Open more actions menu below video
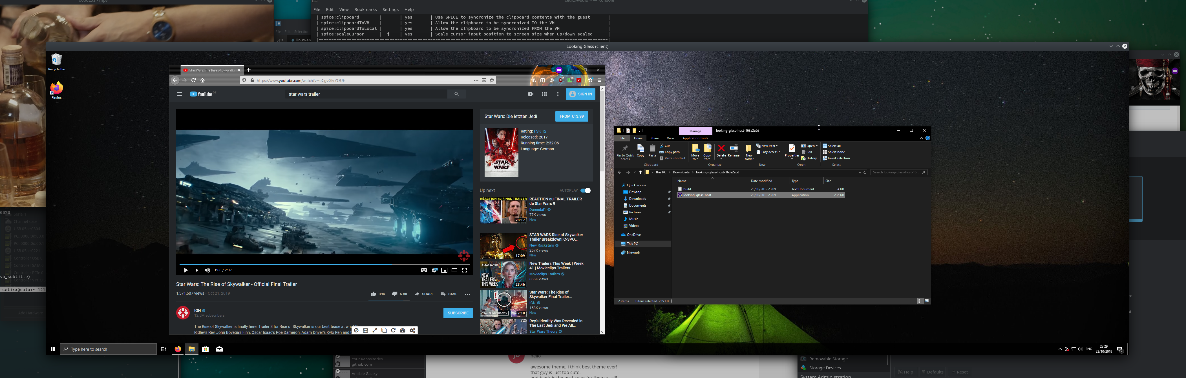Screen dimensions: 1186x378 467,294
